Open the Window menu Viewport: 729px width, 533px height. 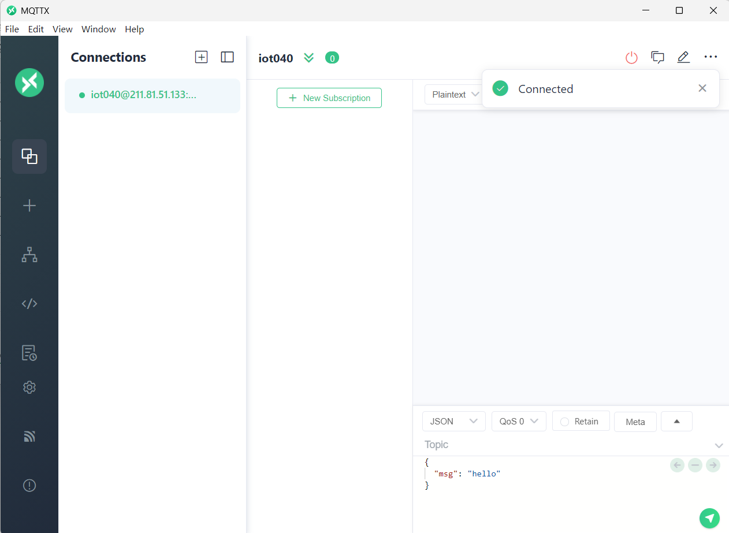[x=99, y=29]
